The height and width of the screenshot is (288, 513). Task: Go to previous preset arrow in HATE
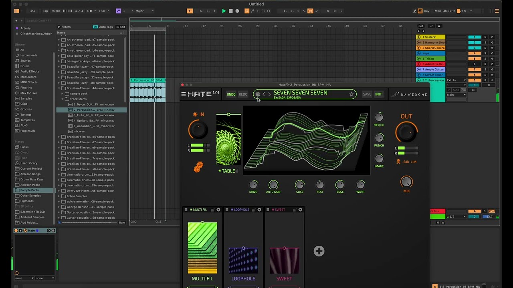(264, 94)
